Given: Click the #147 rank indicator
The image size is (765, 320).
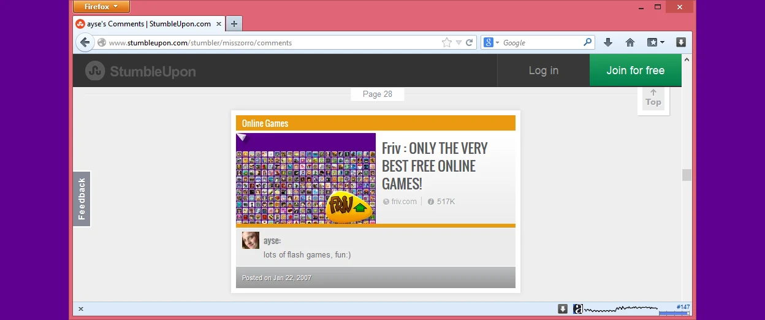Looking at the screenshot, I should tap(683, 307).
